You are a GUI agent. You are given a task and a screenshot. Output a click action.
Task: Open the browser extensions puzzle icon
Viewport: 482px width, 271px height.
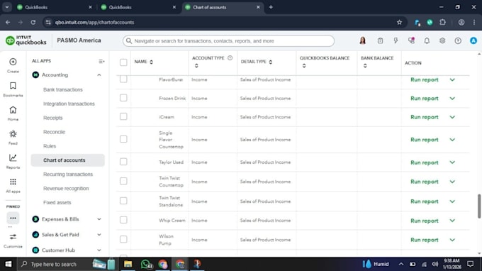coord(442,22)
